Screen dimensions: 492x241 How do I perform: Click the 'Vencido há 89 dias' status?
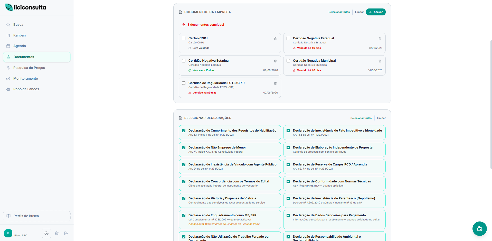pos(204,93)
